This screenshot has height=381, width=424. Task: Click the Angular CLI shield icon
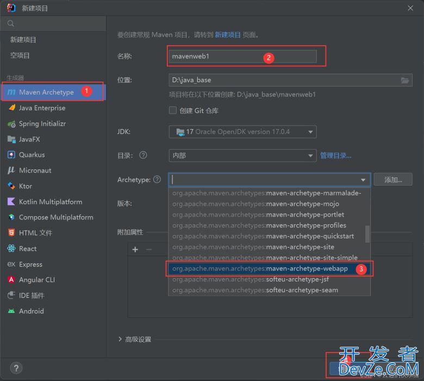[11, 279]
